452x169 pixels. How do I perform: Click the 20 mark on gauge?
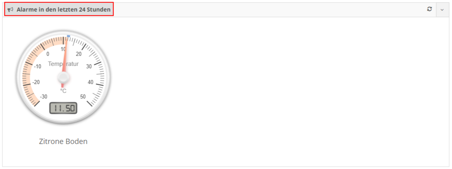[79, 54]
